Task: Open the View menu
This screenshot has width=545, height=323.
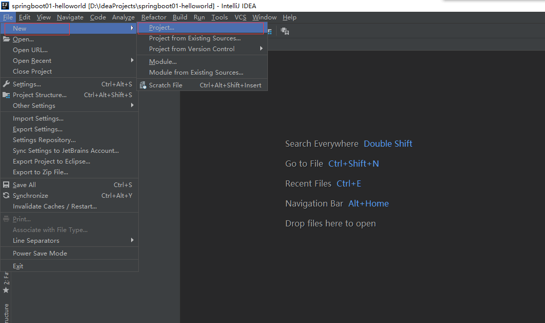Action: pyautogui.click(x=44, y=17)
